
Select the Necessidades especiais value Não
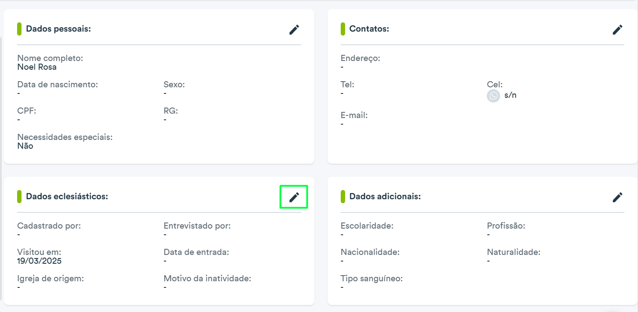[25, 146]
